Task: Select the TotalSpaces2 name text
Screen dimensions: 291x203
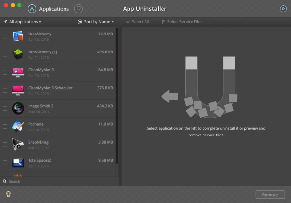Action: coord(40,160)
